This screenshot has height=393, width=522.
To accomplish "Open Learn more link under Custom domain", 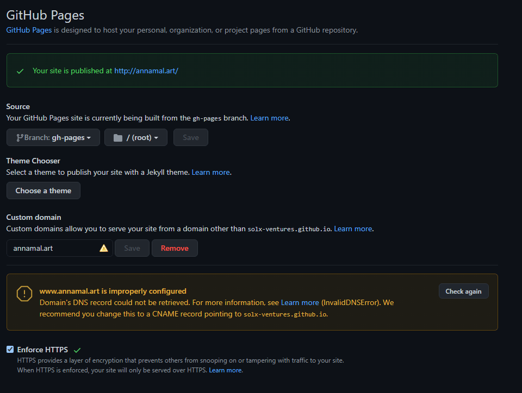I will [x=353, y=229].
